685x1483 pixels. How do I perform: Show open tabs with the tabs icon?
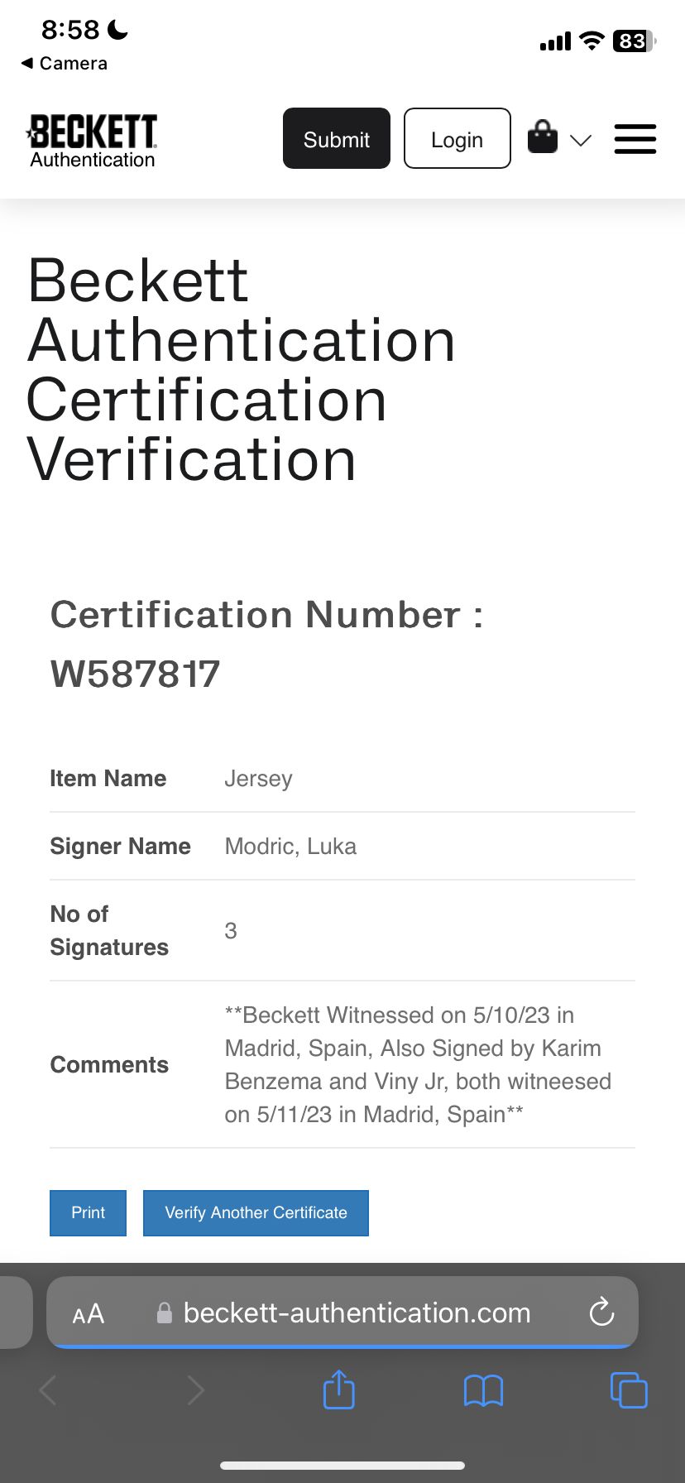coord(629,1389)
